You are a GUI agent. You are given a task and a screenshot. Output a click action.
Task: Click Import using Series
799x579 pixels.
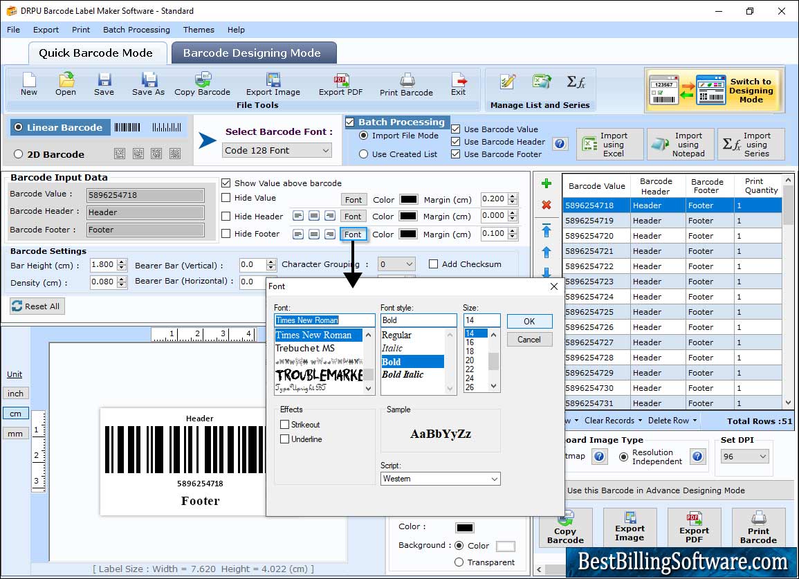point(751,145)
